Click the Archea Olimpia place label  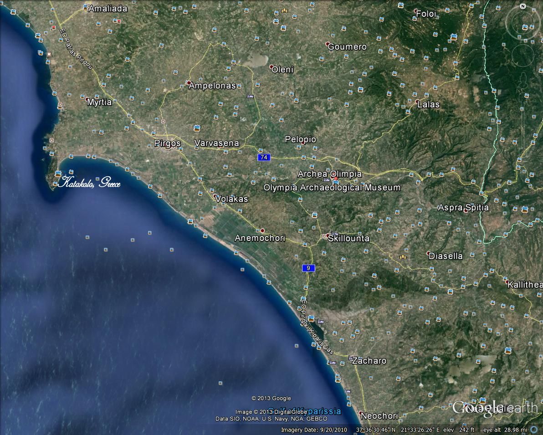[329, 174]
